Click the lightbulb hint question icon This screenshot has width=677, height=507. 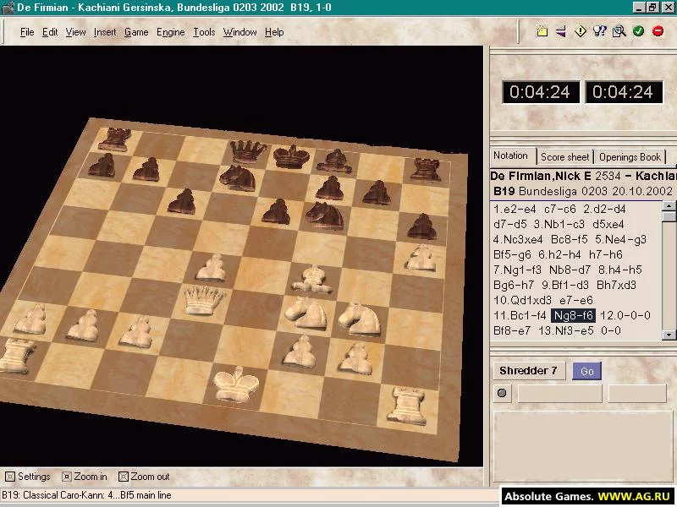tap(600, 31)
